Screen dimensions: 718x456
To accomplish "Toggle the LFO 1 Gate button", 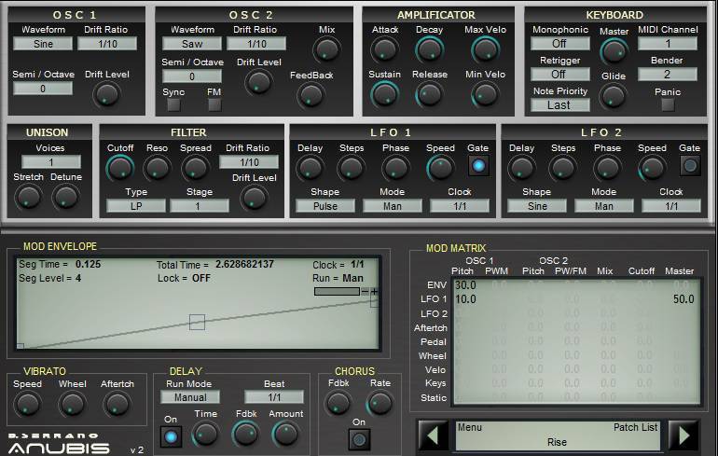I will pyautogui.click(x=477, y=166).
